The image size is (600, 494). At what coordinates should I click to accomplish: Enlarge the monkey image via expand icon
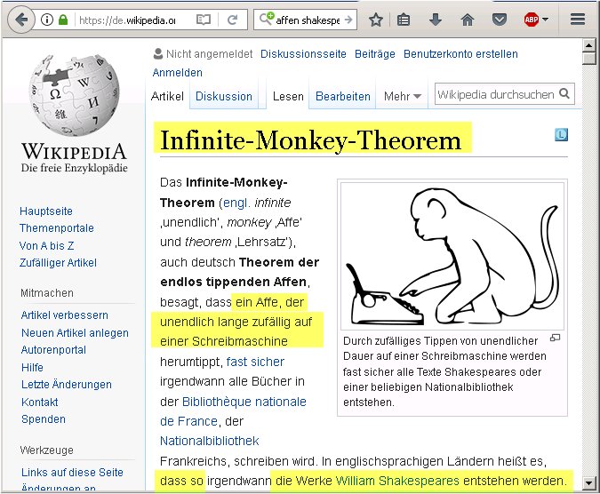556,339
